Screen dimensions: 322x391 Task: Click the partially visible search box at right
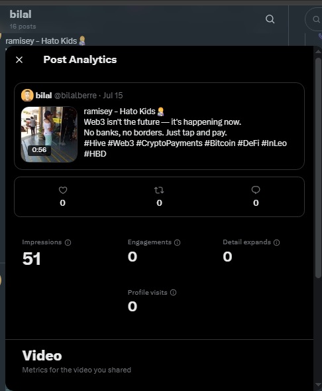313,19
